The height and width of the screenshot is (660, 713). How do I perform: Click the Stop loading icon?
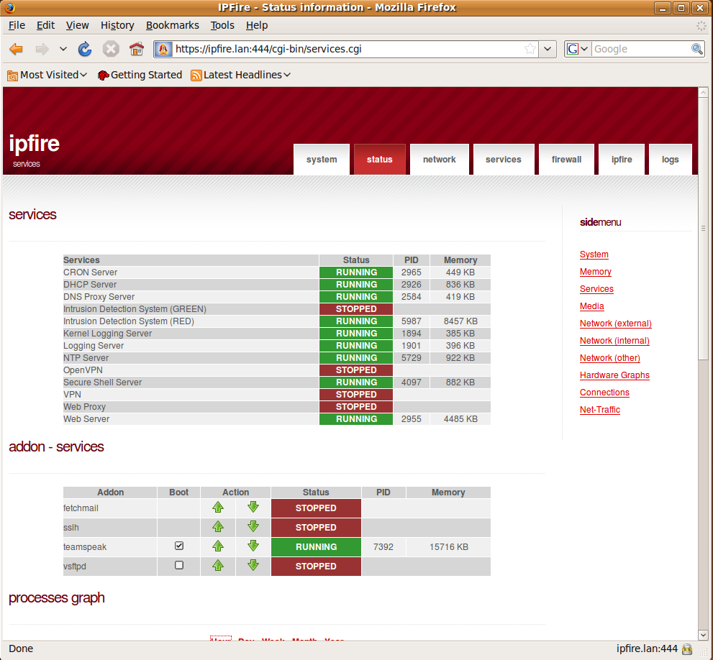click(x=111, y=49)
